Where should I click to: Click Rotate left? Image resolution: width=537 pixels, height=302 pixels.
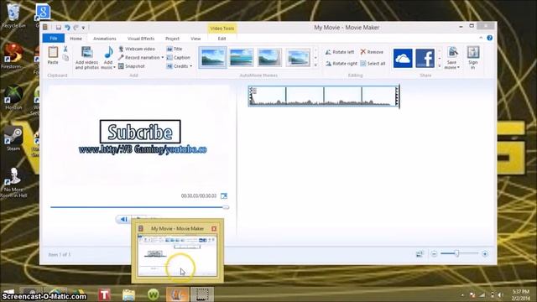pos(339,52)
